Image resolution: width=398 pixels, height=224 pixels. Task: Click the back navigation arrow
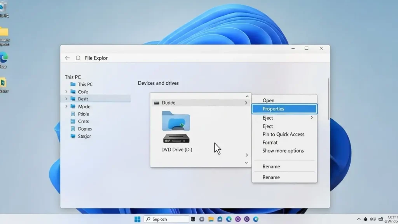click(67, 58)
